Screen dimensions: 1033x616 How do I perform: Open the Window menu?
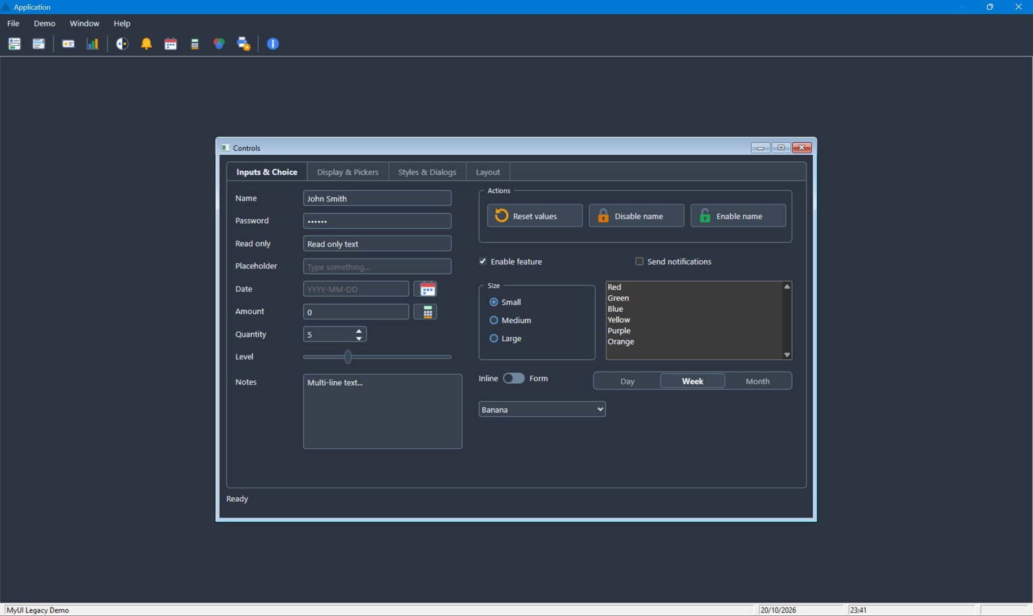85,23
